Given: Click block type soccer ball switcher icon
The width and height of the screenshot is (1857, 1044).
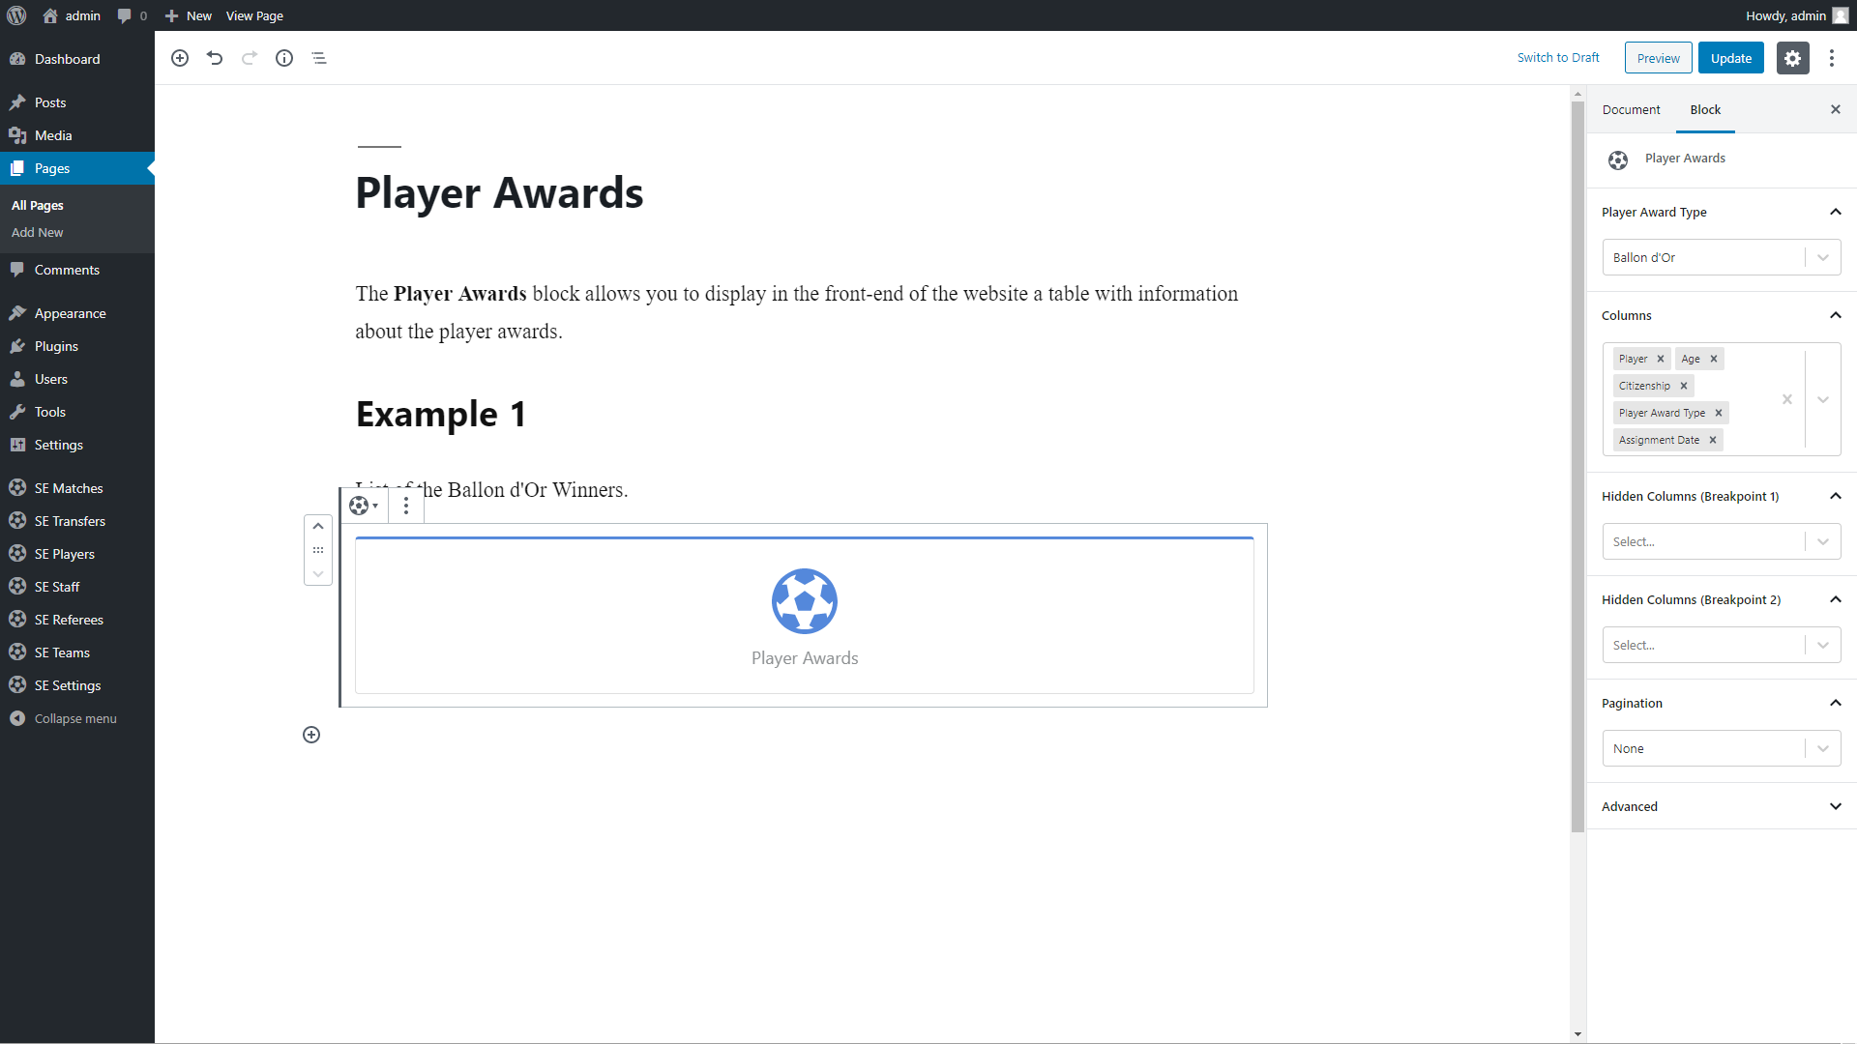Looking at the screenshot, I should (363, 506).
